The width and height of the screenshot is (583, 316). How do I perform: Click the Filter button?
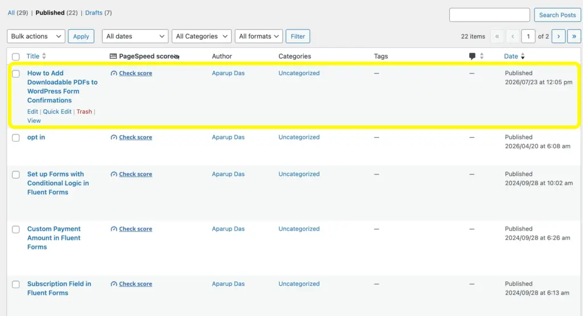click(298, 36)
